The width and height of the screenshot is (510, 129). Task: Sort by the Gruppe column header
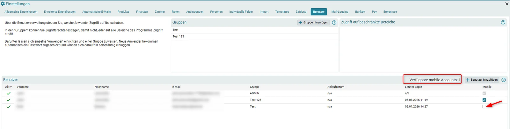(255, 87)
